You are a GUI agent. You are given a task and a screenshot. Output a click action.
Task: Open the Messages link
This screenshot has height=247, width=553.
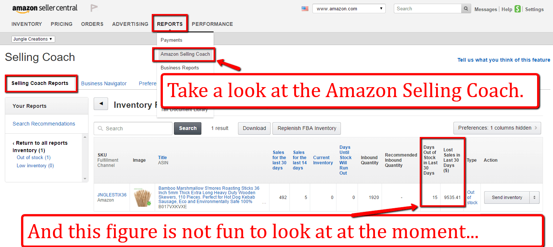[486, 9]
